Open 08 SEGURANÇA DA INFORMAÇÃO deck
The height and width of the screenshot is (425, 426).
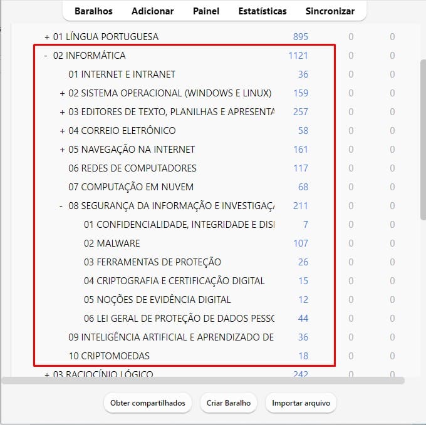[x=171, y=205]
